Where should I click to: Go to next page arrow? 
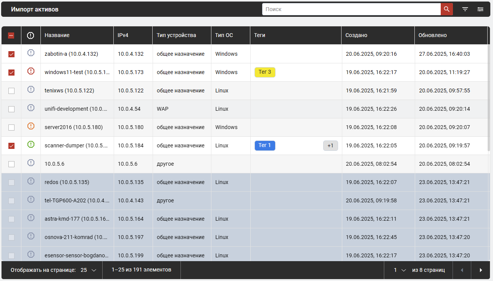481,270
